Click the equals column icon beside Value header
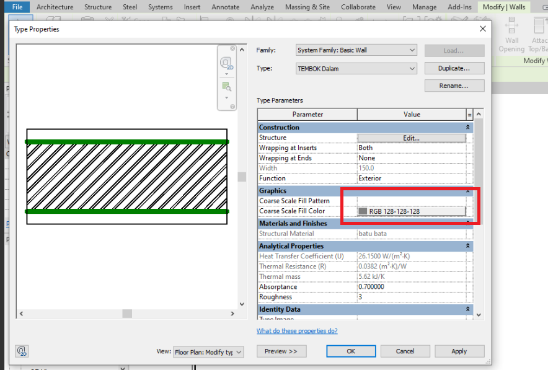 click(469, 114)
